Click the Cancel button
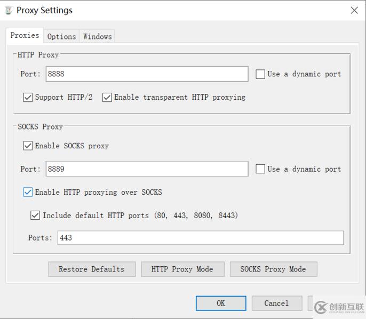The image size is (366, 319). click(277, 303)
